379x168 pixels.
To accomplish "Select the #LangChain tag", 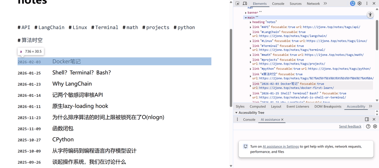I will [49, 28].
